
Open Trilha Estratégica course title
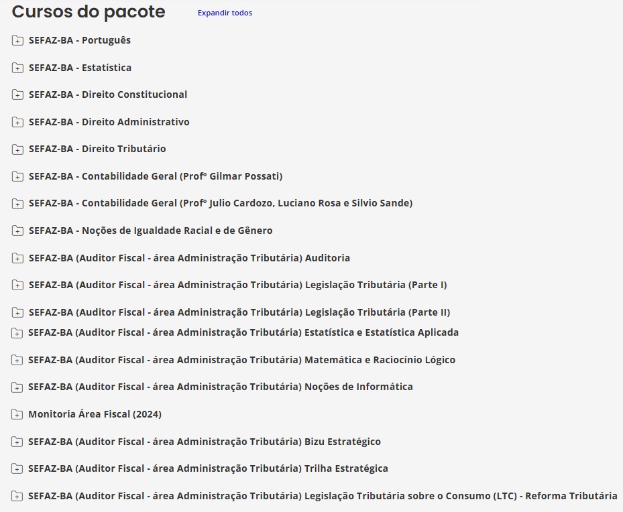tap(208, 469)
